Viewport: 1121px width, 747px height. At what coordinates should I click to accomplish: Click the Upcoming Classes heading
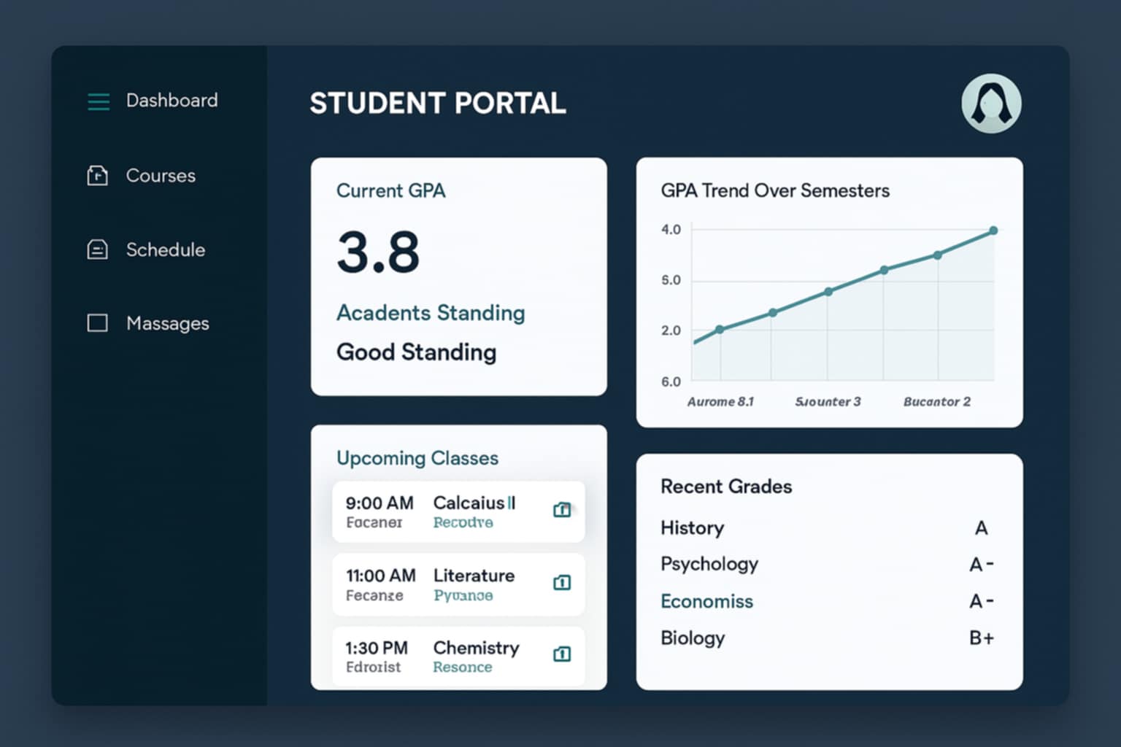click(417, 458)
